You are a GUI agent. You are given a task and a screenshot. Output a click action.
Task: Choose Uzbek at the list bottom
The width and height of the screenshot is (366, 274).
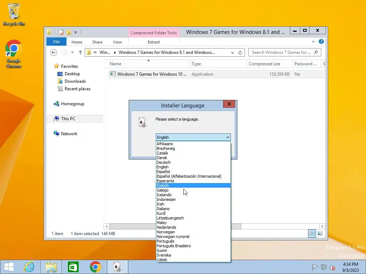(x=193, y=260)
